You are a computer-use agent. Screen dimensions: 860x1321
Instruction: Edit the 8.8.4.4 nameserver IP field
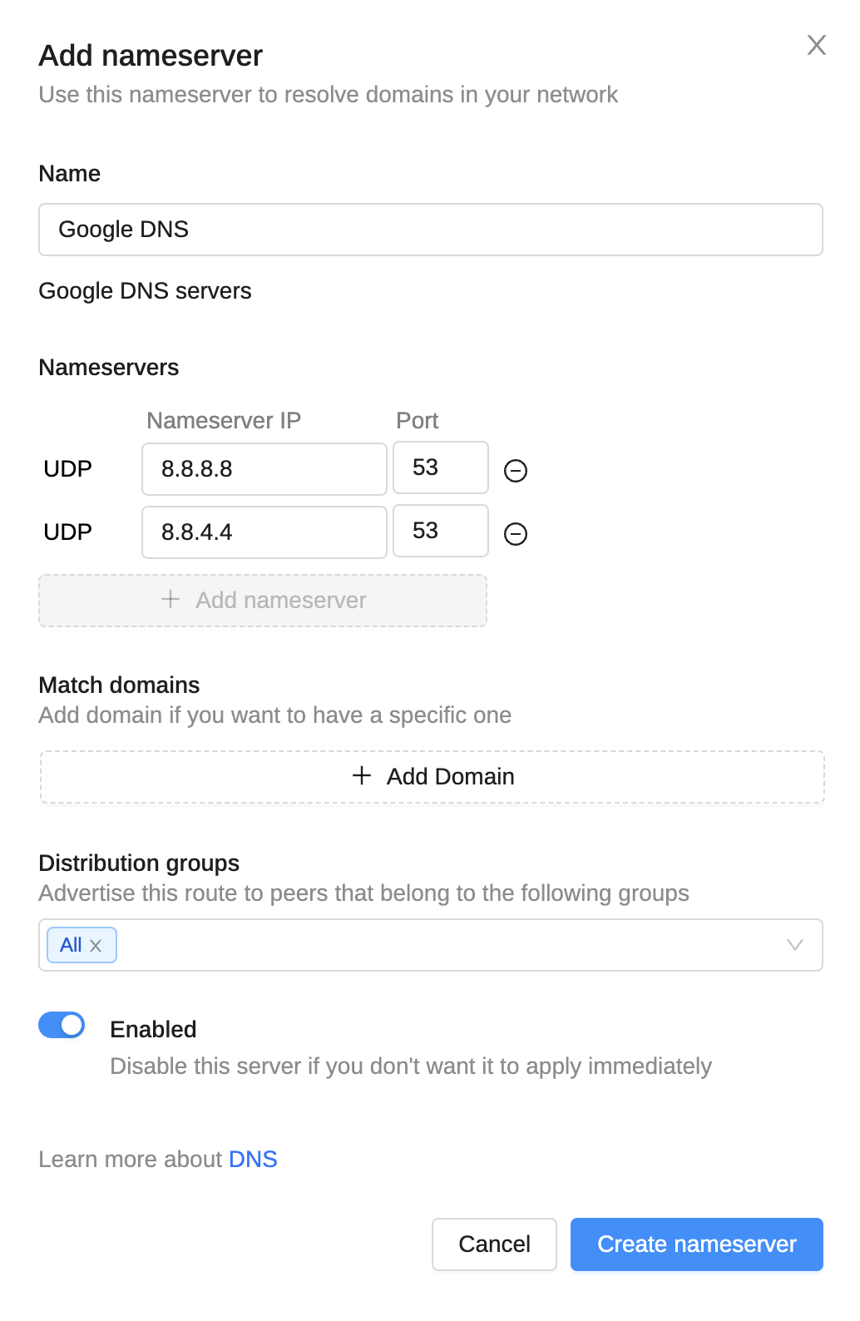[x=264, y=532]
